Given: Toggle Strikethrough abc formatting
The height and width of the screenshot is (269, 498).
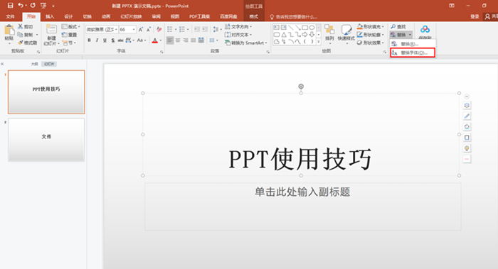Looking at the screenshot, I should [x=120, y=40].
